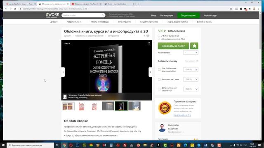Screen dimensions: 264x148
Task: Expand the gallery image to fullscreen
Action: coord(148,43)
